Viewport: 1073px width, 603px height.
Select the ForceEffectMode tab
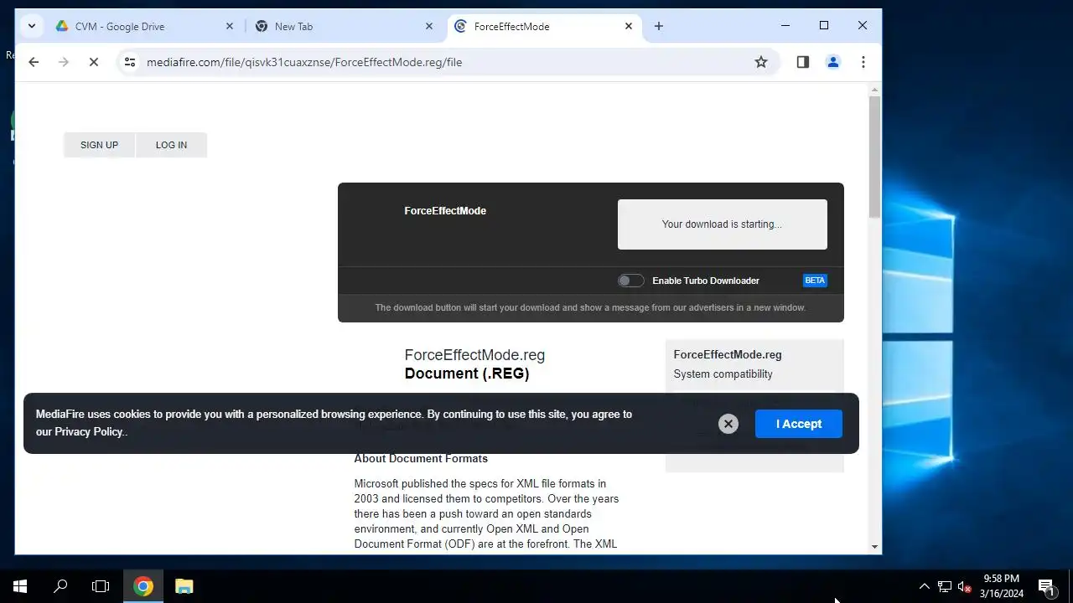tap(543, 26)
